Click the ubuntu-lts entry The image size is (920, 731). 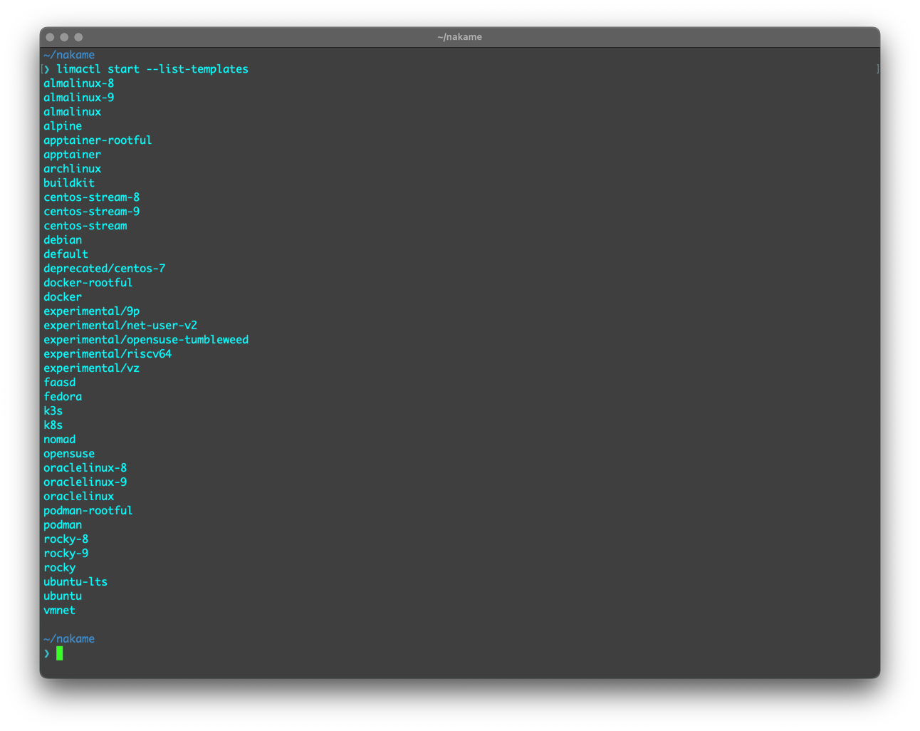click(75, 582)
